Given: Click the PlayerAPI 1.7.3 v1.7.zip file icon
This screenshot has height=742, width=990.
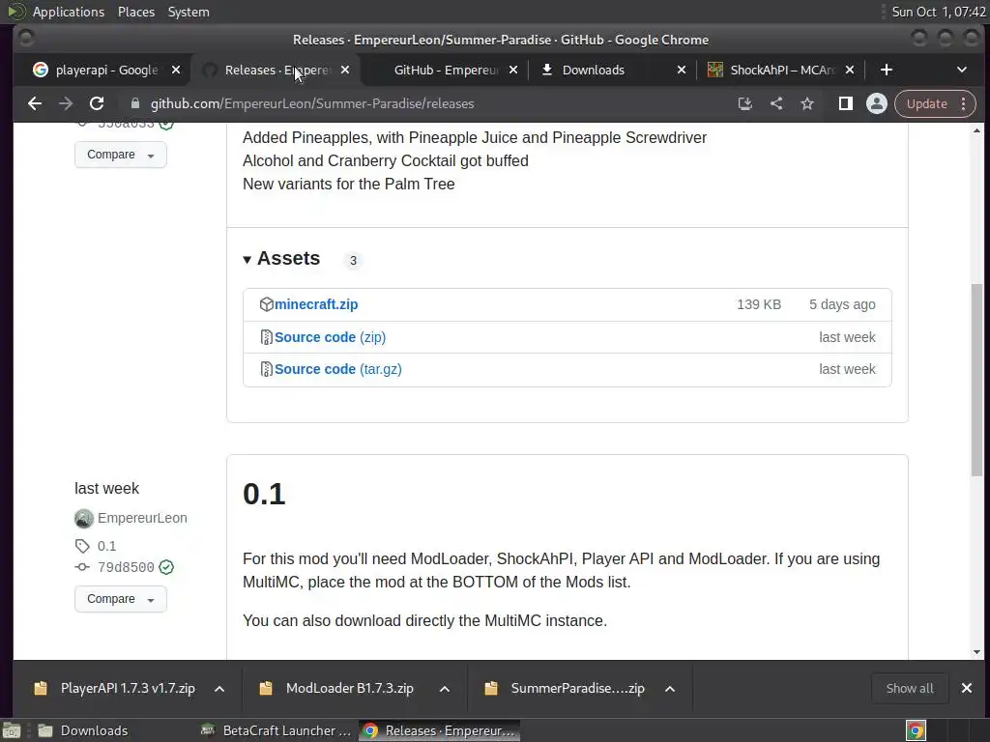Looking at the screenshot, I should (x=41, y=688).
